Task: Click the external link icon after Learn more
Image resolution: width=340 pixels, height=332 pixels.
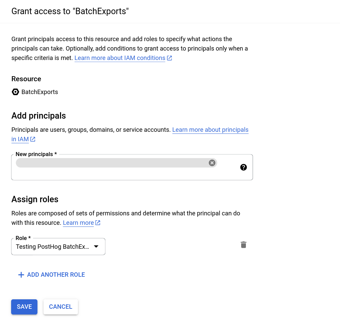Action: coord(98,222)
